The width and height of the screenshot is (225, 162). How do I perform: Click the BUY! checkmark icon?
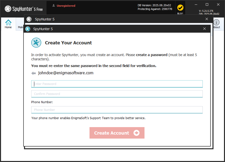click(180, 8)
